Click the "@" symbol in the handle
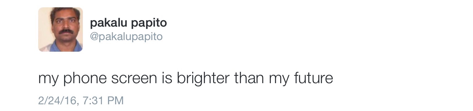 94,37
